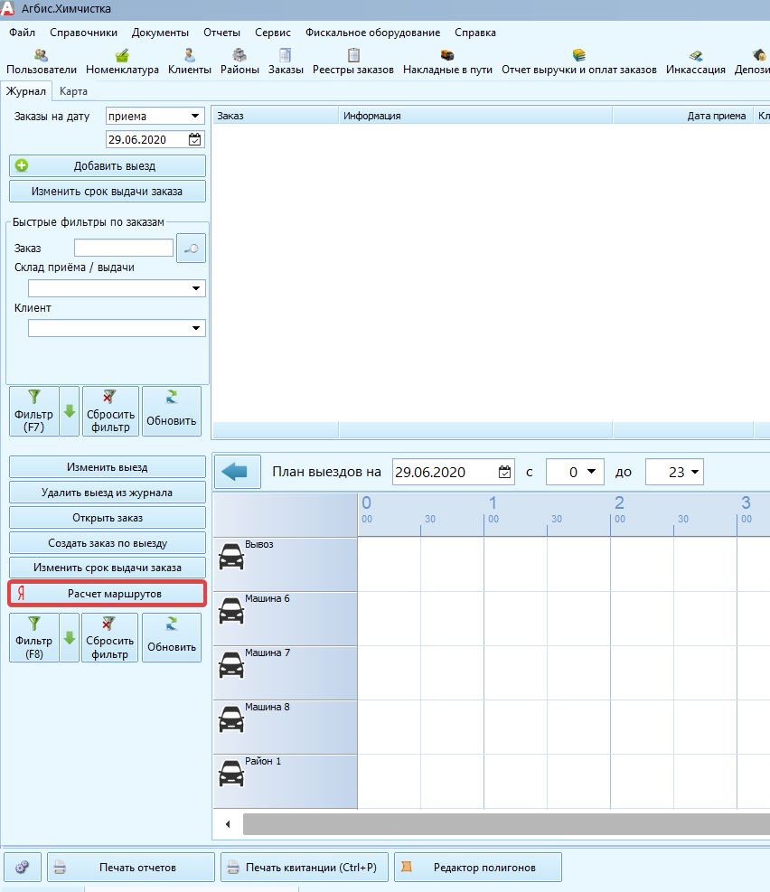The width and height of the screenshot is (770, 892).
Task: Select the Вывоз car row
Action: point(285,564)
